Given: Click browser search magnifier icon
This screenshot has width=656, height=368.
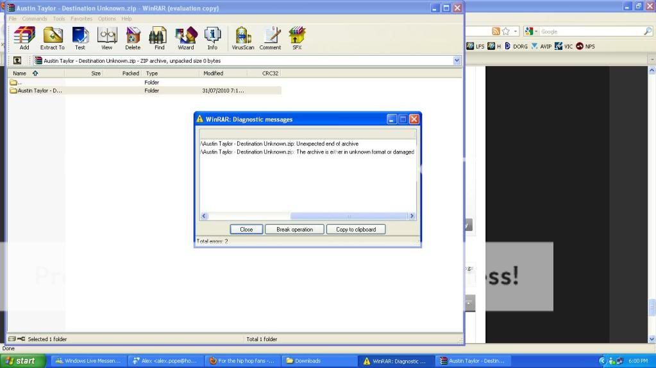Looking at the screenshot, I should pos(648,31).
